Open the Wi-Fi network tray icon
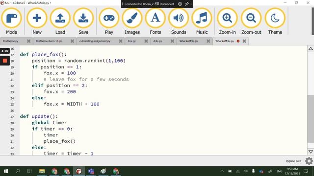This screenshot has width=314, height=176. 237,171
